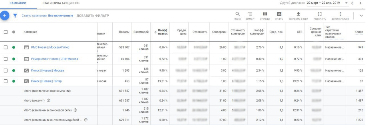This screenshot has height=125, width=366.
Task: Sort by Клики column header
Action: click(359, 32)
